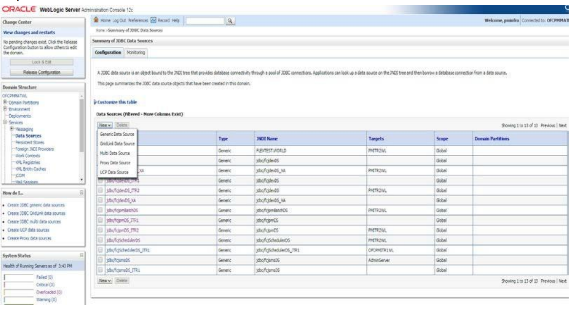The width and height of the screenshot is (577, 311).
Task: Expand Messaging tree node
Action: tap(12, 128)
